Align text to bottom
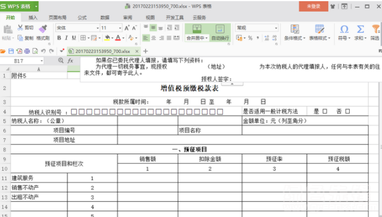The width and height of the screenshot is (382, 217). pyautogui.click(x=161, y=28)
